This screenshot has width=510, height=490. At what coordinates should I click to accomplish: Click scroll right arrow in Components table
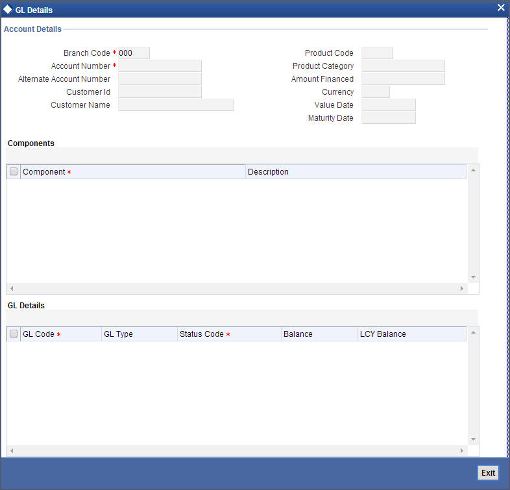462,288
